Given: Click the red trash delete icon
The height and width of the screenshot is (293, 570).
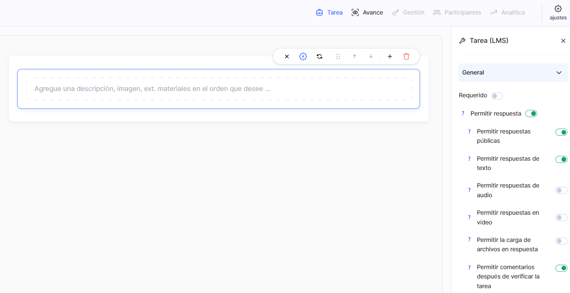Looking at the screenshot, I should click(x=406, y=56).
